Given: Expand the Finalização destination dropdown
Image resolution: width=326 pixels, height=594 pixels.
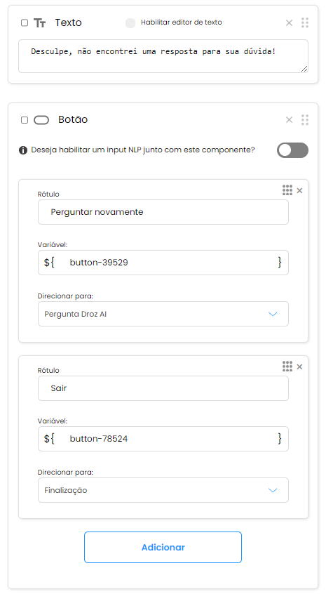Looking at the screenshot, I should (163, 490).
